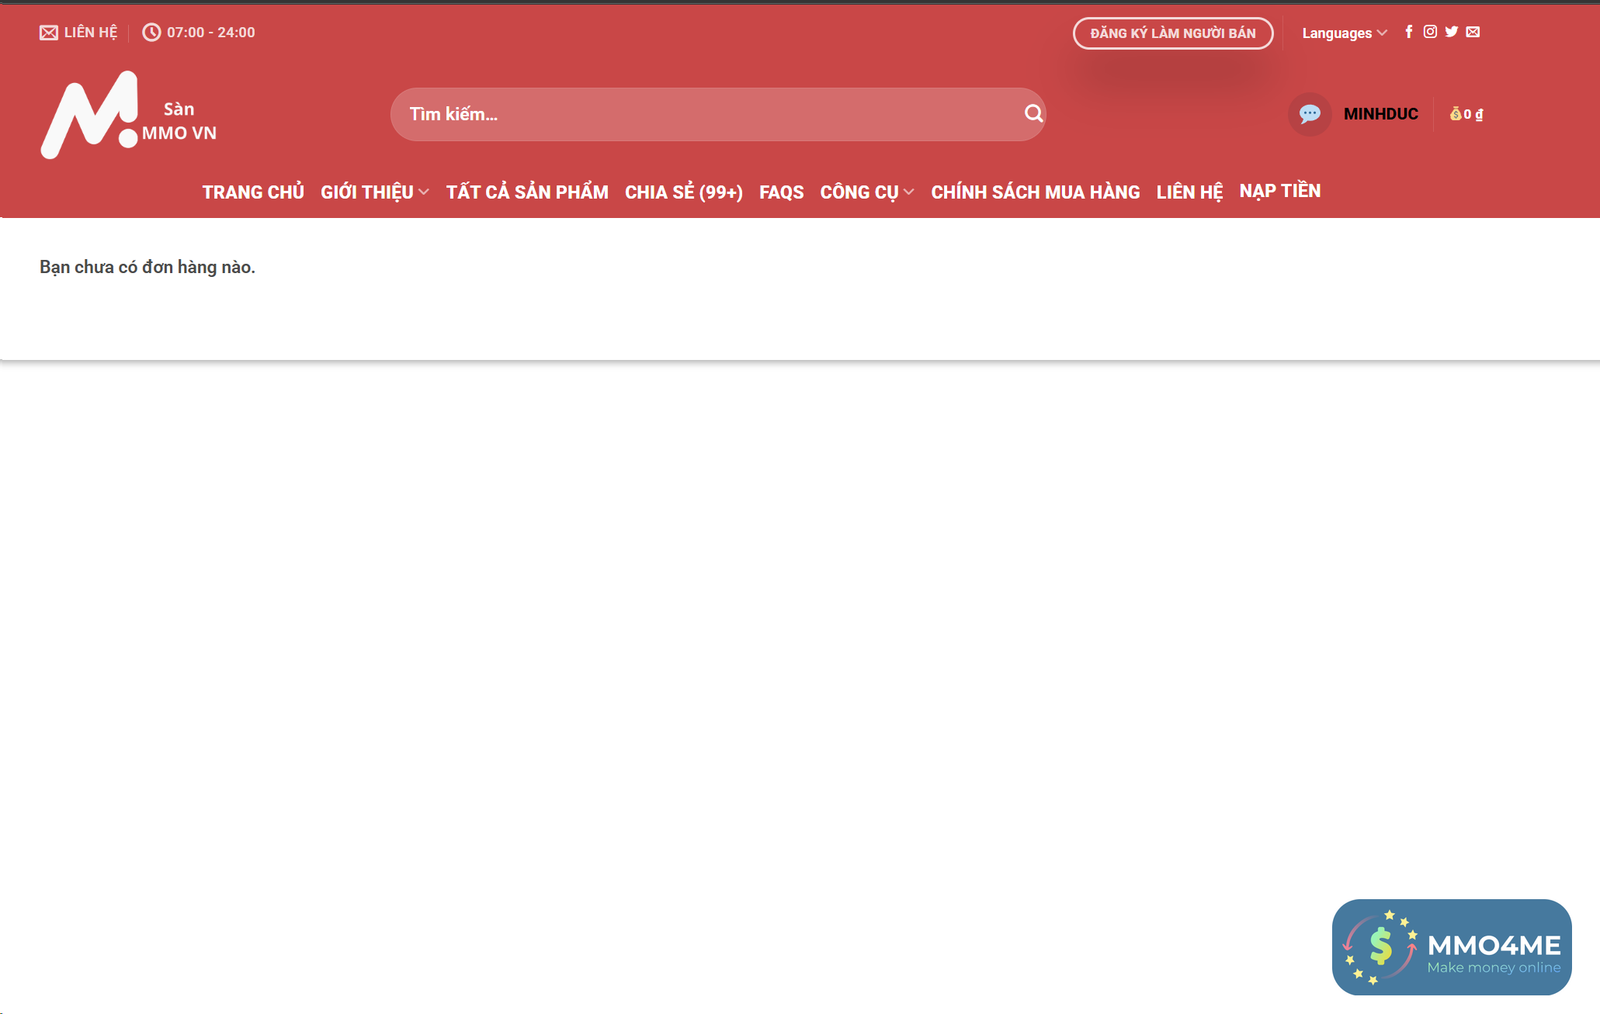1600x1014 pixels.
Task: Click the LIÊN HỆ link in top bar
Action: [91, 33]
